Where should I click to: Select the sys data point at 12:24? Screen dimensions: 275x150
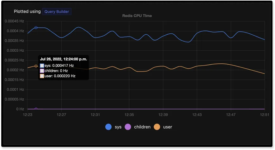(x=36, y=28)
